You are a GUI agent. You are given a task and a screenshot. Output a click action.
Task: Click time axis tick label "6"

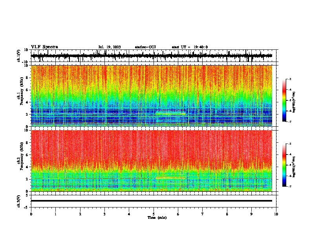point(178,214)
